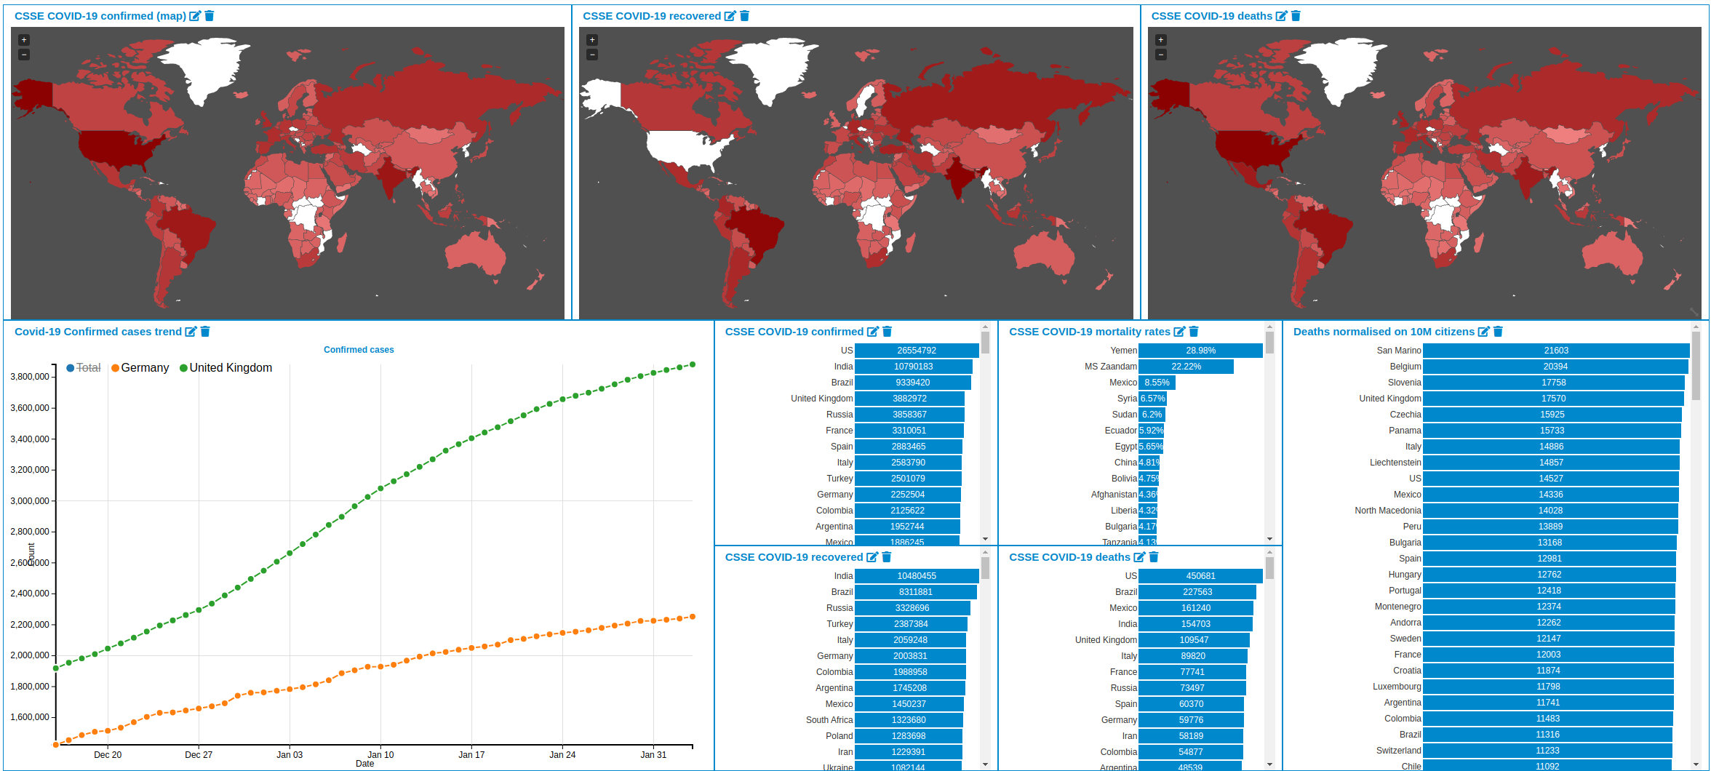This screenshot has height=771, width=1711.
Task: Zoom in on the confirmed cases map
Action: 24,40
